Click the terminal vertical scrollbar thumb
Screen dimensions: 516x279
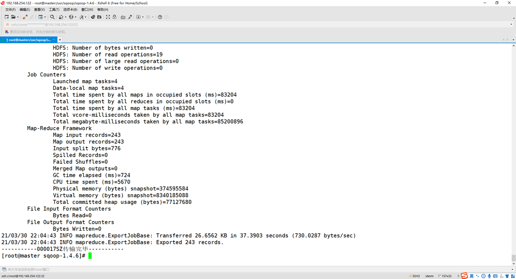click(x=513, y=258)
